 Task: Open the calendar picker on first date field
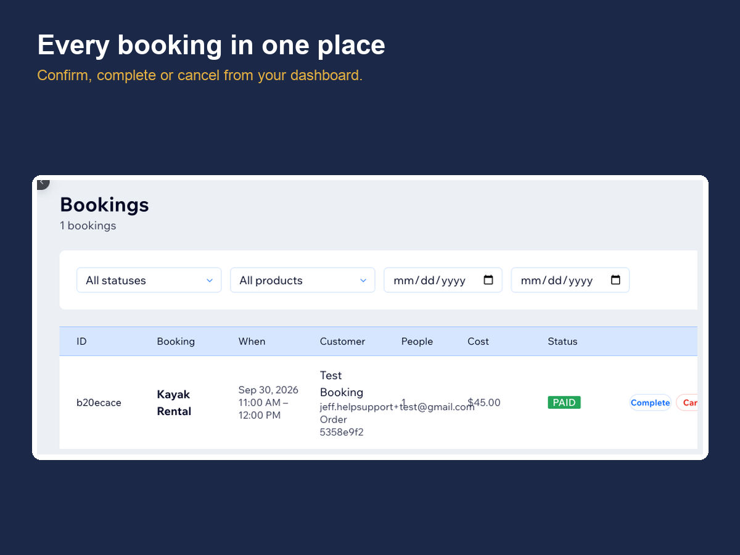coord(488,280)
